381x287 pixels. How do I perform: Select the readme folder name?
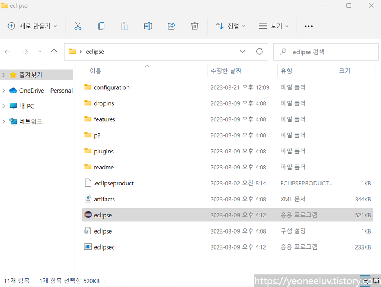pos(104,167)
